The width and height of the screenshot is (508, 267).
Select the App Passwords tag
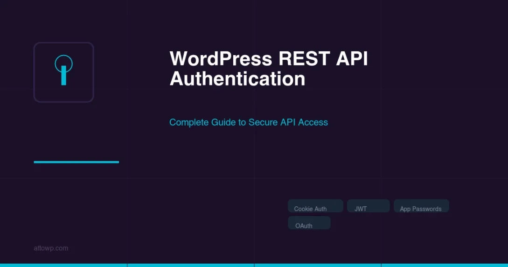point(421,206)
